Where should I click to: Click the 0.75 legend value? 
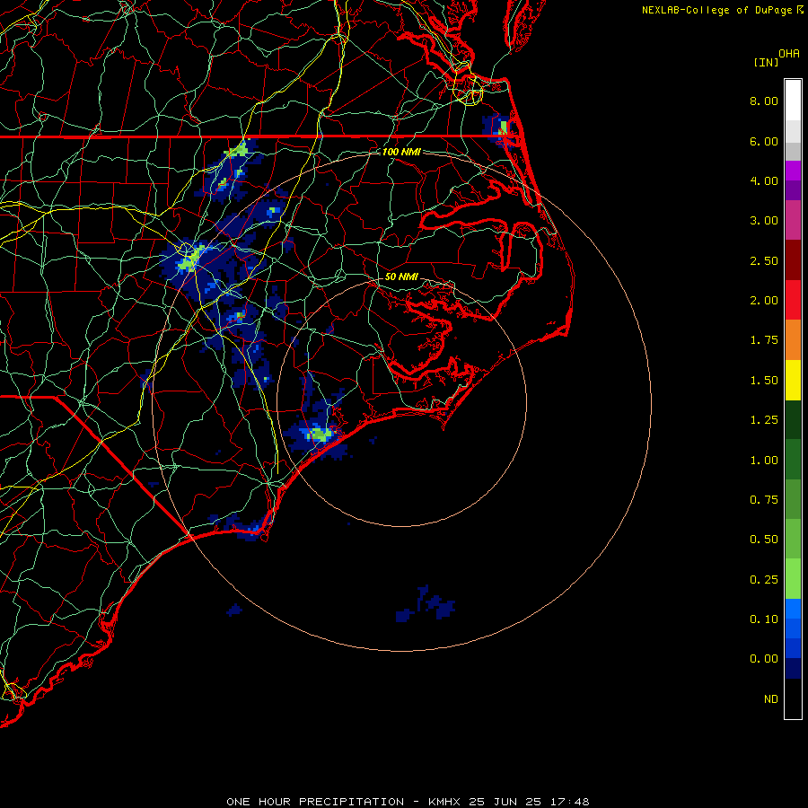tap(764, 500)
